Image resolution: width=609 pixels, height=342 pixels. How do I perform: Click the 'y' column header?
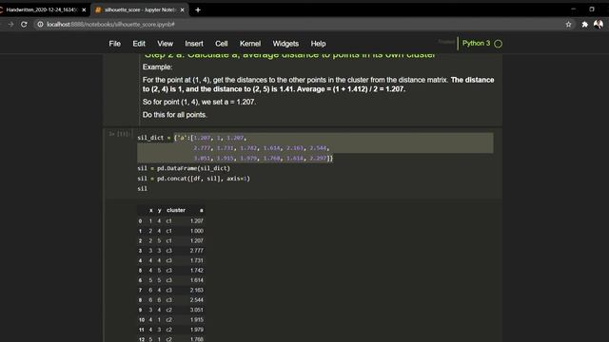(x=159, y=210)
